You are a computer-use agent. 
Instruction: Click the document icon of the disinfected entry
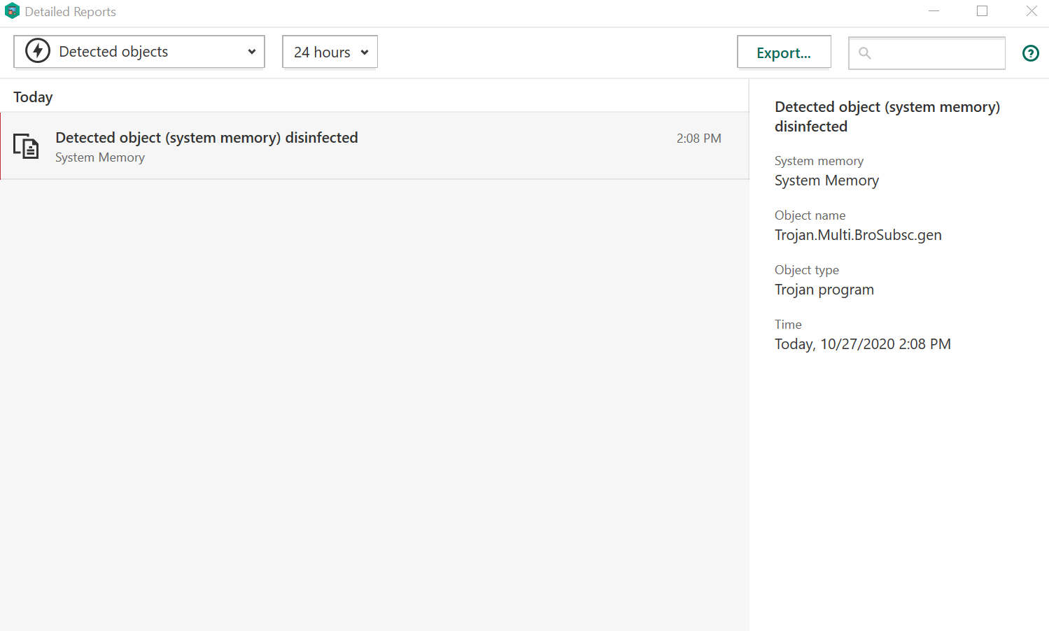pyautogui.click(x=27, y=146)
